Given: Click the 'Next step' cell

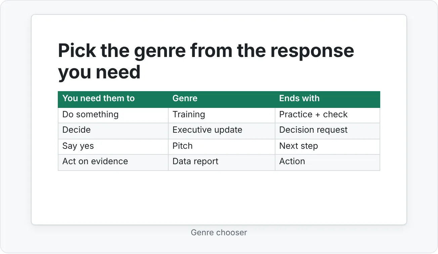Looking at the screenshot, I should 327,146.
